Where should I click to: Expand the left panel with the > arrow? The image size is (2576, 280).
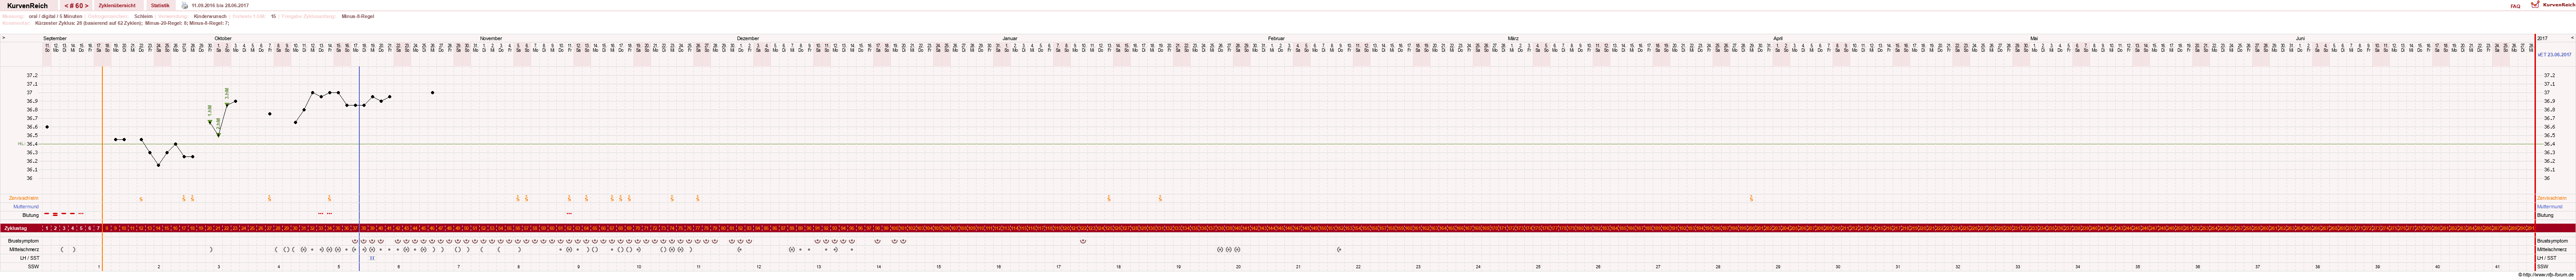click(4, 38)
